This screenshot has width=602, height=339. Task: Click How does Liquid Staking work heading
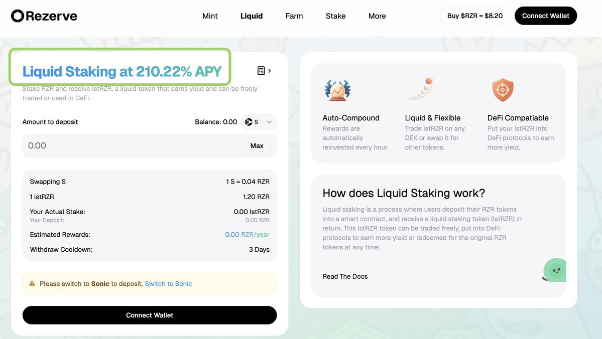(x=404, y=193)
